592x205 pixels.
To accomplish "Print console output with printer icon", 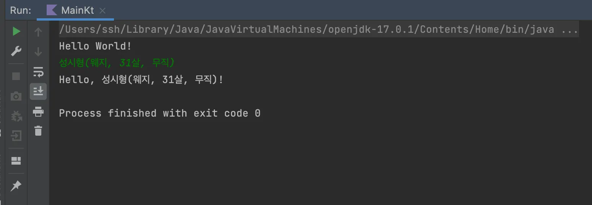I will click(x=38, y=112).
